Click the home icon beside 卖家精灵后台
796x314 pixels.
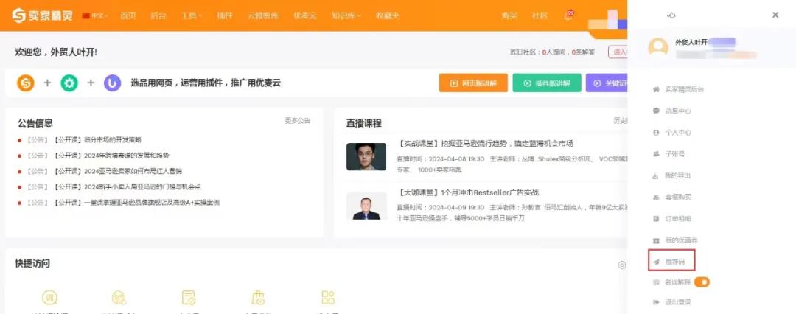click(656, 89)
